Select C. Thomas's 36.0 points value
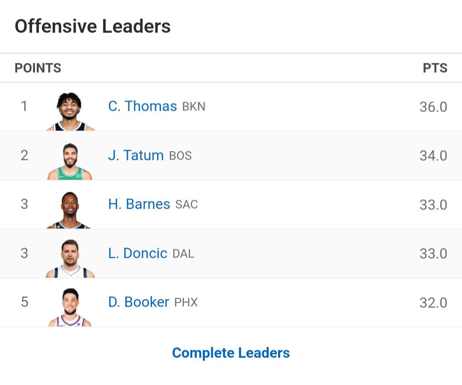 click(433, 107)
